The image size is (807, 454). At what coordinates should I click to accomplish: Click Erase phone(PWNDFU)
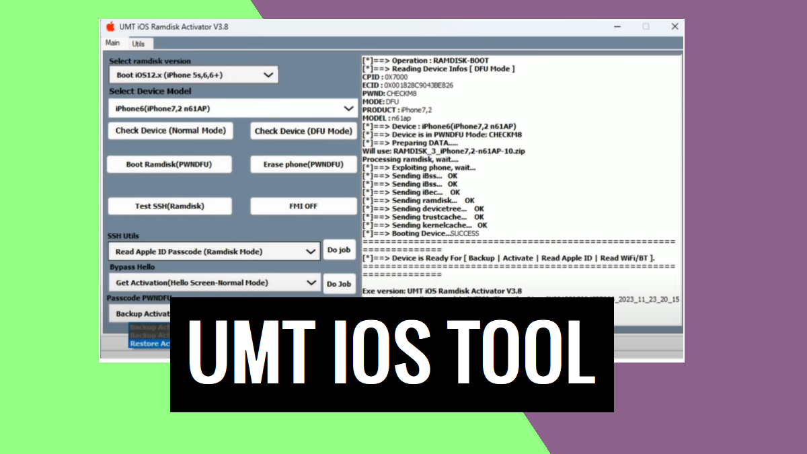click(x=303, y=163)
